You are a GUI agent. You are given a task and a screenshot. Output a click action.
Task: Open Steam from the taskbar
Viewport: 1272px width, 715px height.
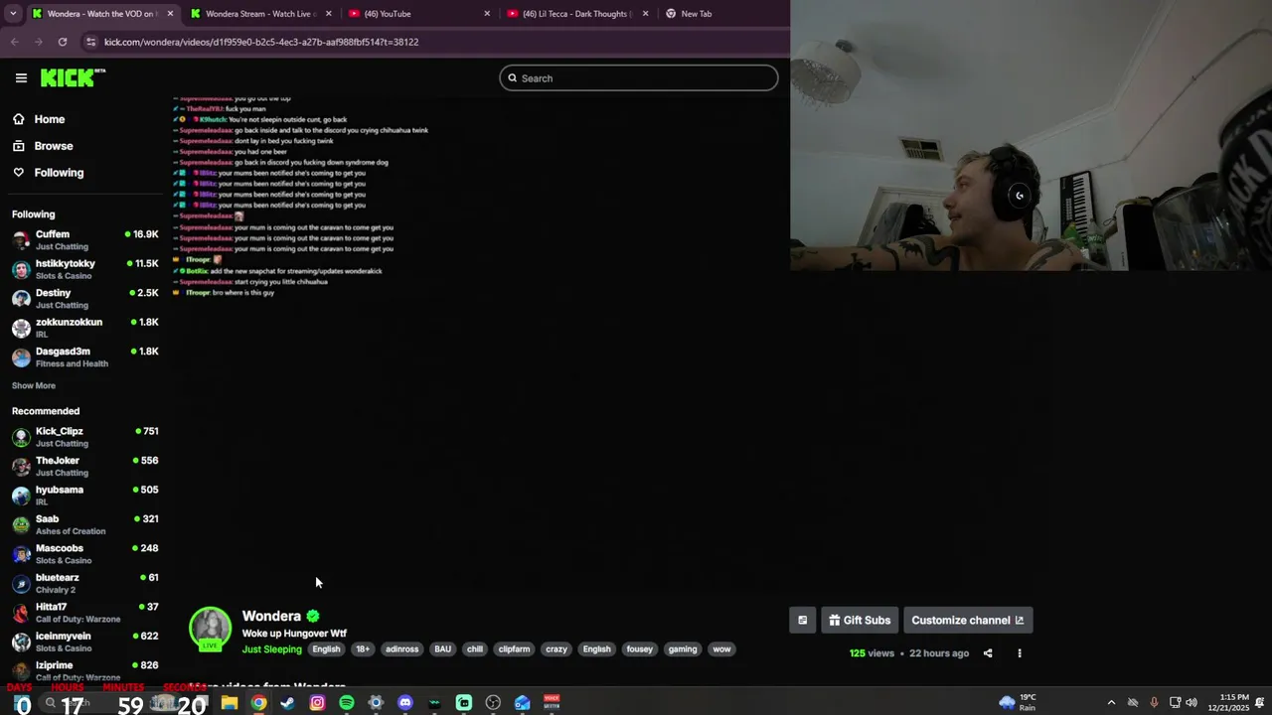(287, 703)
